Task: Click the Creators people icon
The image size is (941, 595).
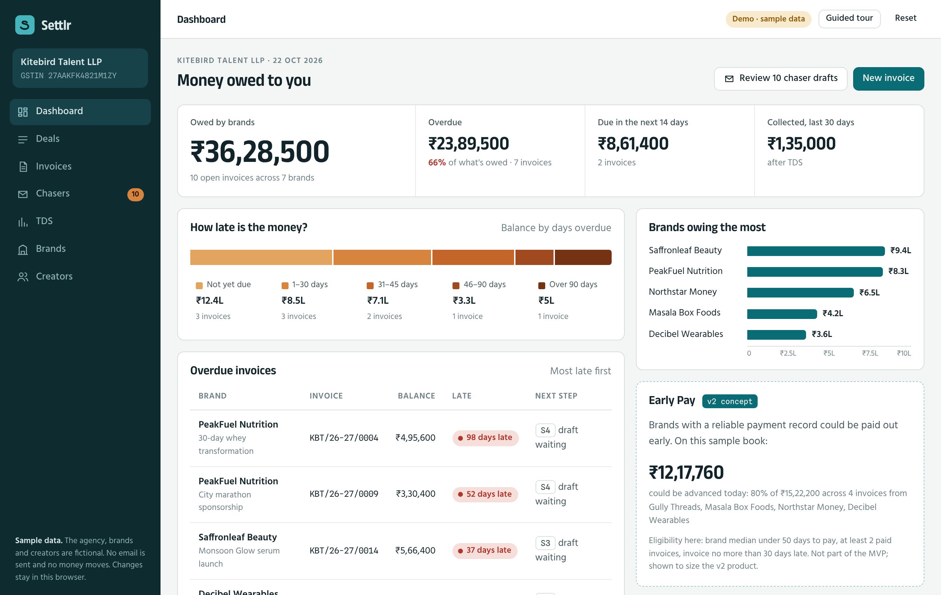Action: (23, 277)
